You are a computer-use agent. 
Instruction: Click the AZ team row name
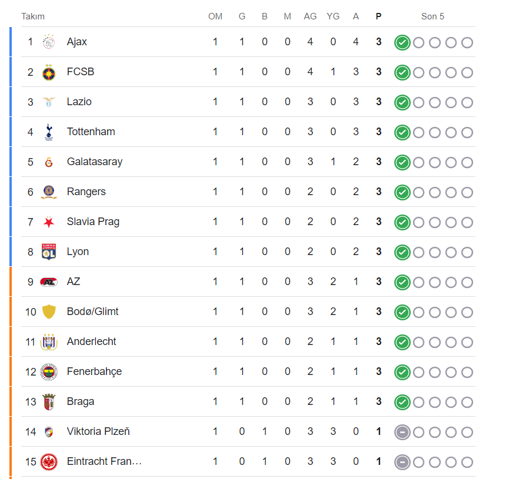(x=74, y=282)
